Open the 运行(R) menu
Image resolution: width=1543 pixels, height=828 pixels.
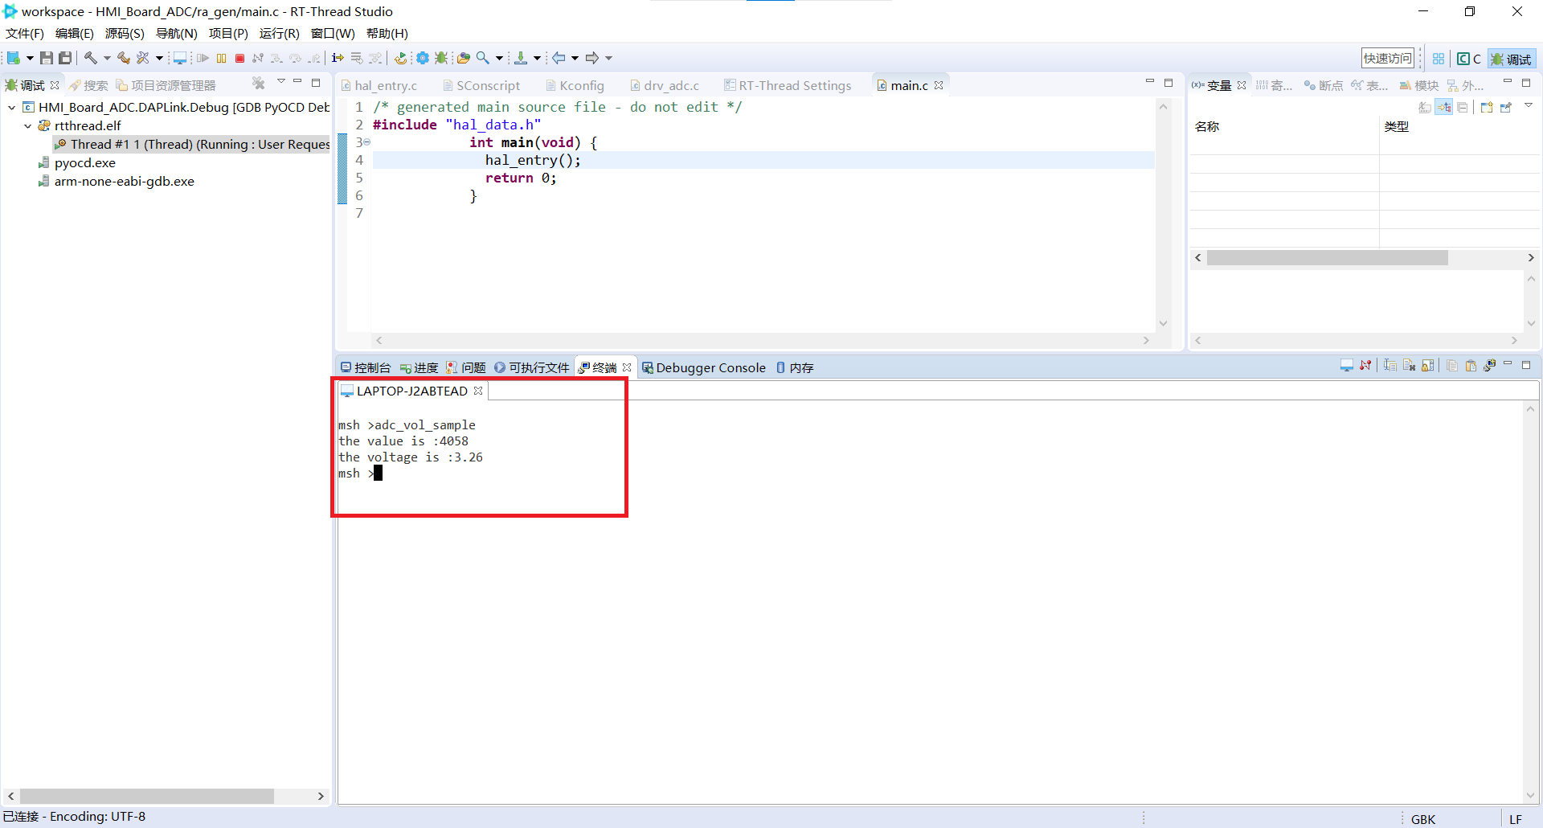[x=279, y=33]
